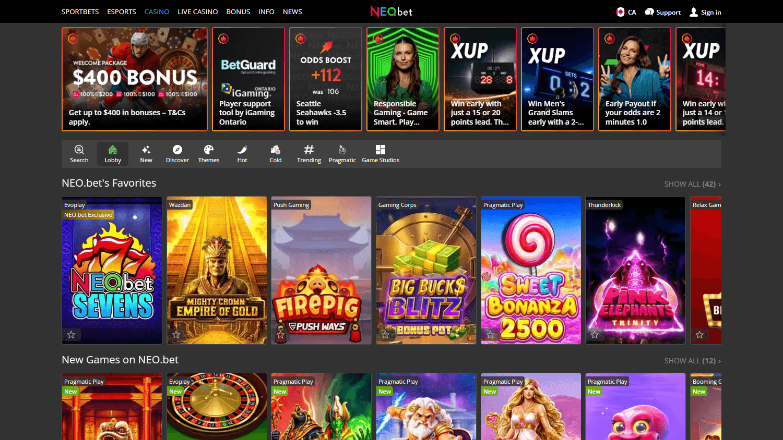Viewport: 783px width, 440px height.
Task: Open the Info menu item
Action: point(266,11)
